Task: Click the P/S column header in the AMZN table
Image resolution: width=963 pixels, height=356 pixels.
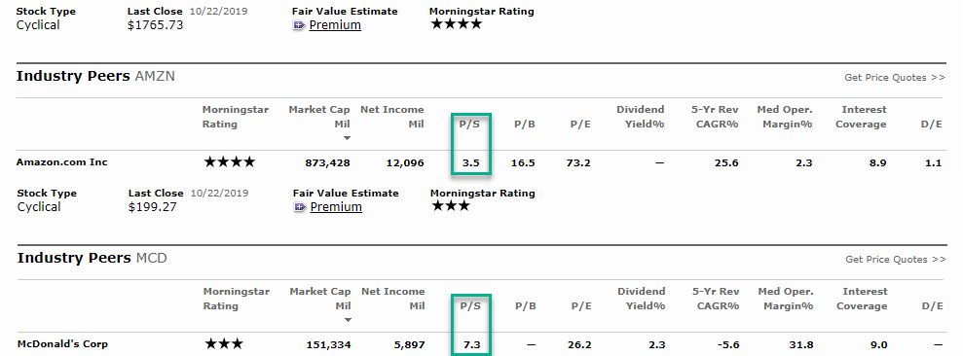Action: click(469, 124)
